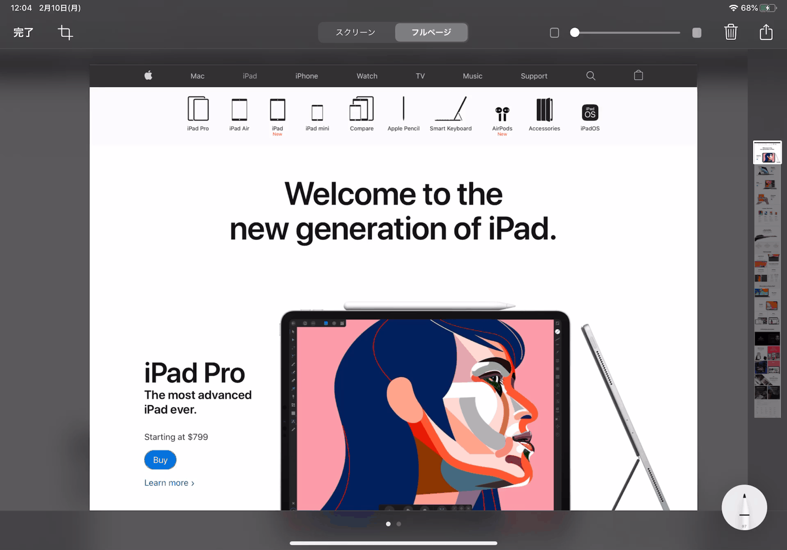
Task: Click the 12:04 clock in status bar
Action: [22, 8]
